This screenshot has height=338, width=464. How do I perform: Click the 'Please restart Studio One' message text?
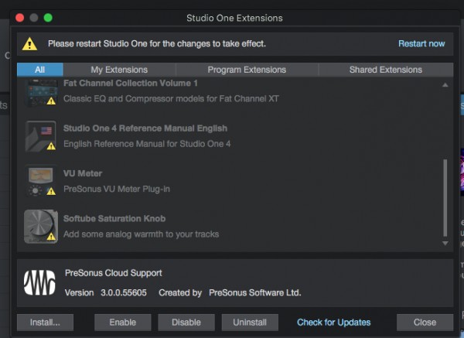tap(157, 44)
